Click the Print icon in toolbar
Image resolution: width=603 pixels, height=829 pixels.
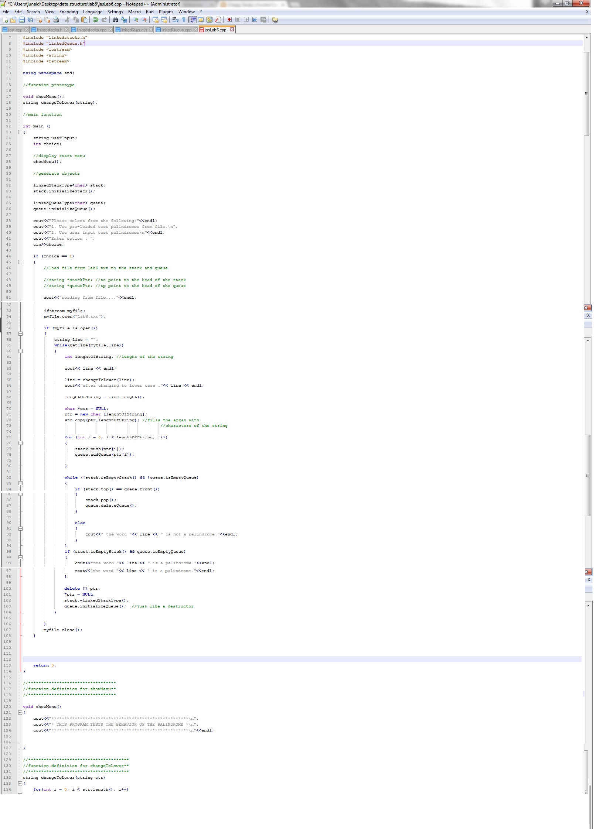point(56,20)
